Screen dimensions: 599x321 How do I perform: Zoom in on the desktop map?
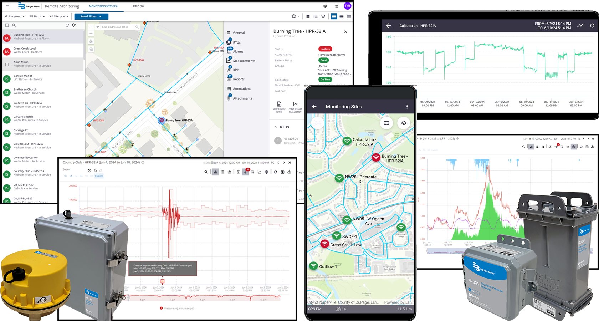(x=91, y=27)
